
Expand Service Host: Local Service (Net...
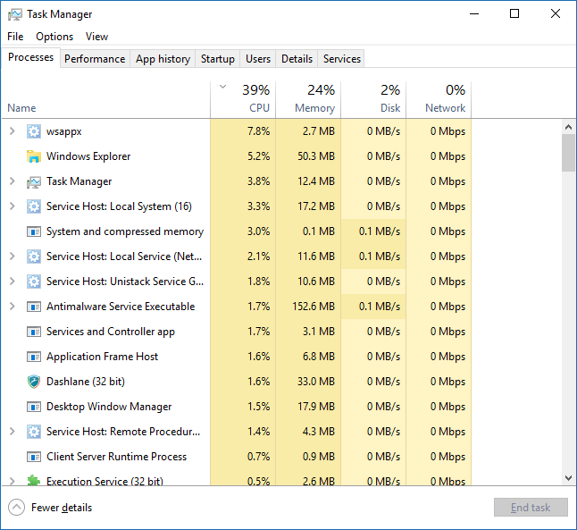pos(13,257)
